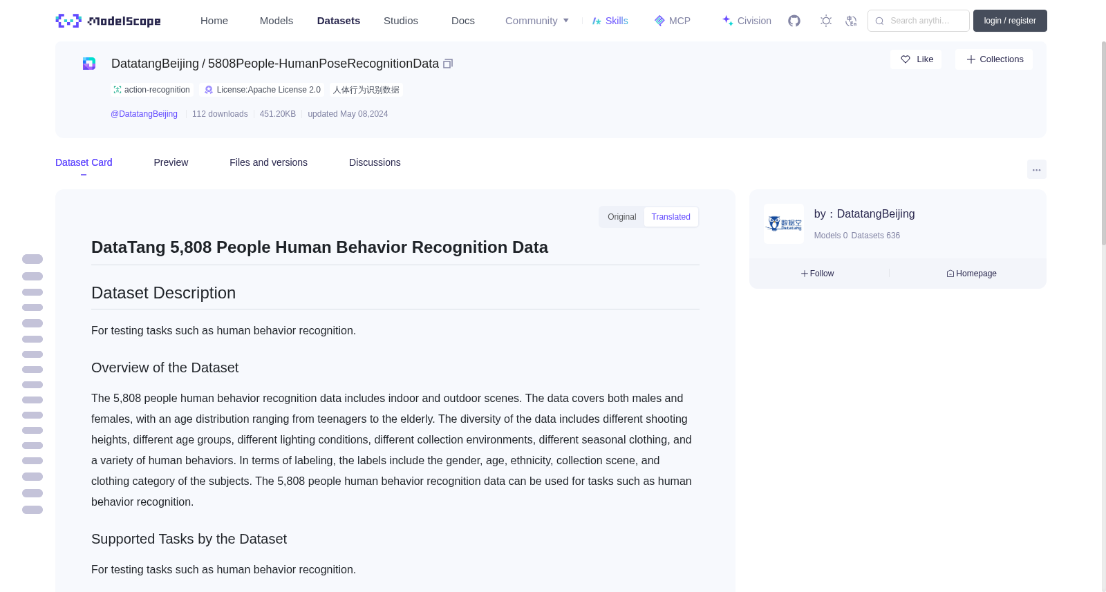Click the main title "DataTang 5,808 People Human Behavior Recognition Data"
Viewport: 1106px width, 592px height.
point(319,247)
